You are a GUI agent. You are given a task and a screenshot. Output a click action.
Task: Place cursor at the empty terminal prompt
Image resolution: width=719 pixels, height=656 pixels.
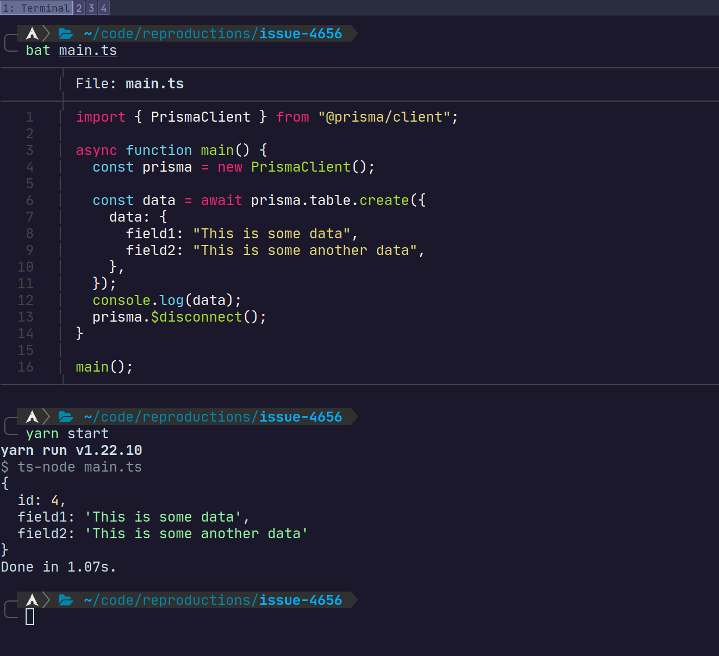pos(29,615)
